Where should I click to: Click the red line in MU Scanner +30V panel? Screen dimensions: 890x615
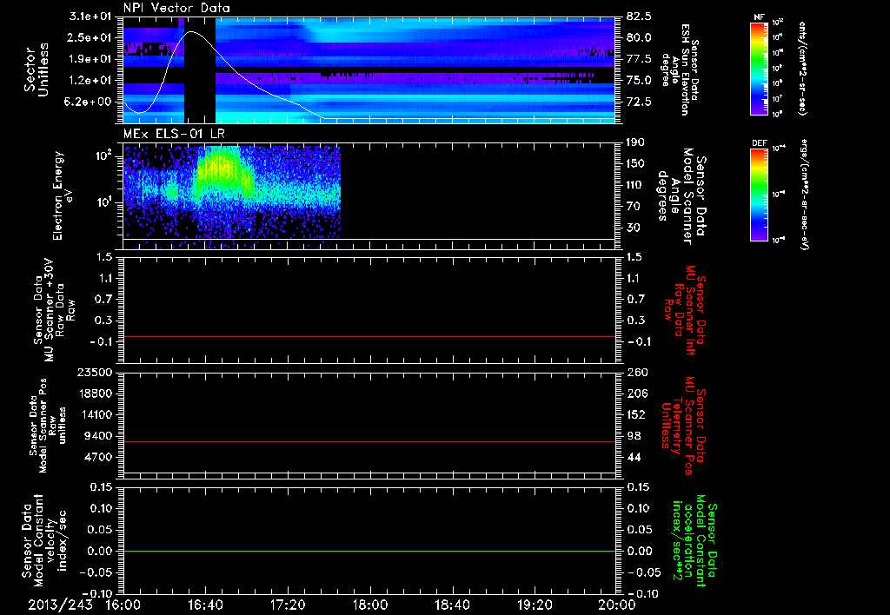[x=369, y=336]
